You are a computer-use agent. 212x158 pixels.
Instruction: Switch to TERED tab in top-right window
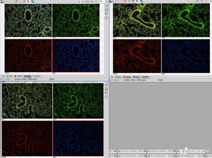[127, 77]
